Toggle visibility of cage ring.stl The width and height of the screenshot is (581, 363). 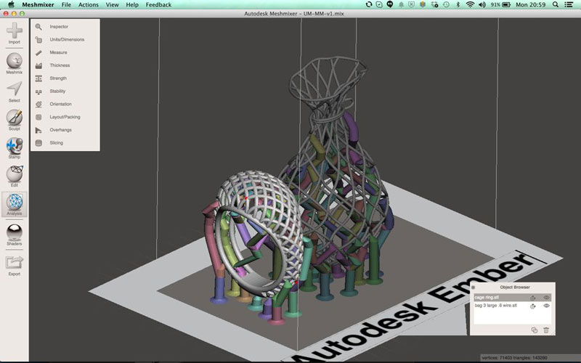[x=546, y=298]
